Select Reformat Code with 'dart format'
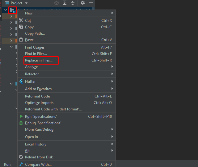 click(53, 109)
